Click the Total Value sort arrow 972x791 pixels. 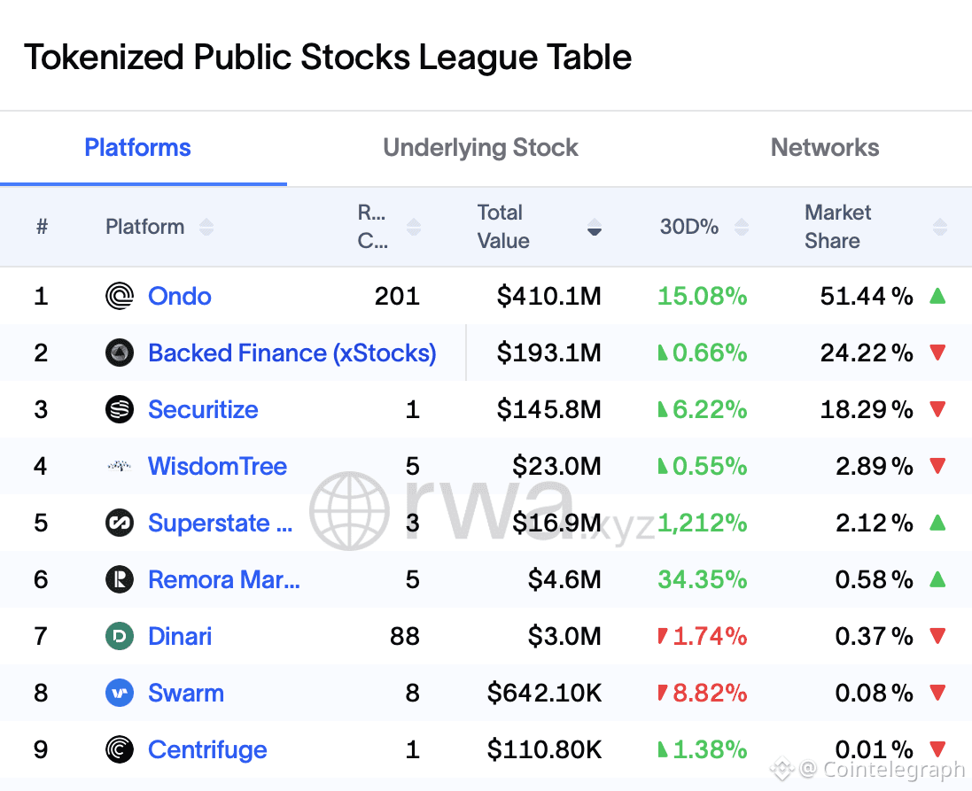click(594, 229)
